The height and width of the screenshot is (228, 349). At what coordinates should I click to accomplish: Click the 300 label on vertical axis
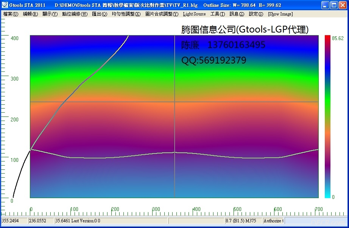tap(14, 79)
